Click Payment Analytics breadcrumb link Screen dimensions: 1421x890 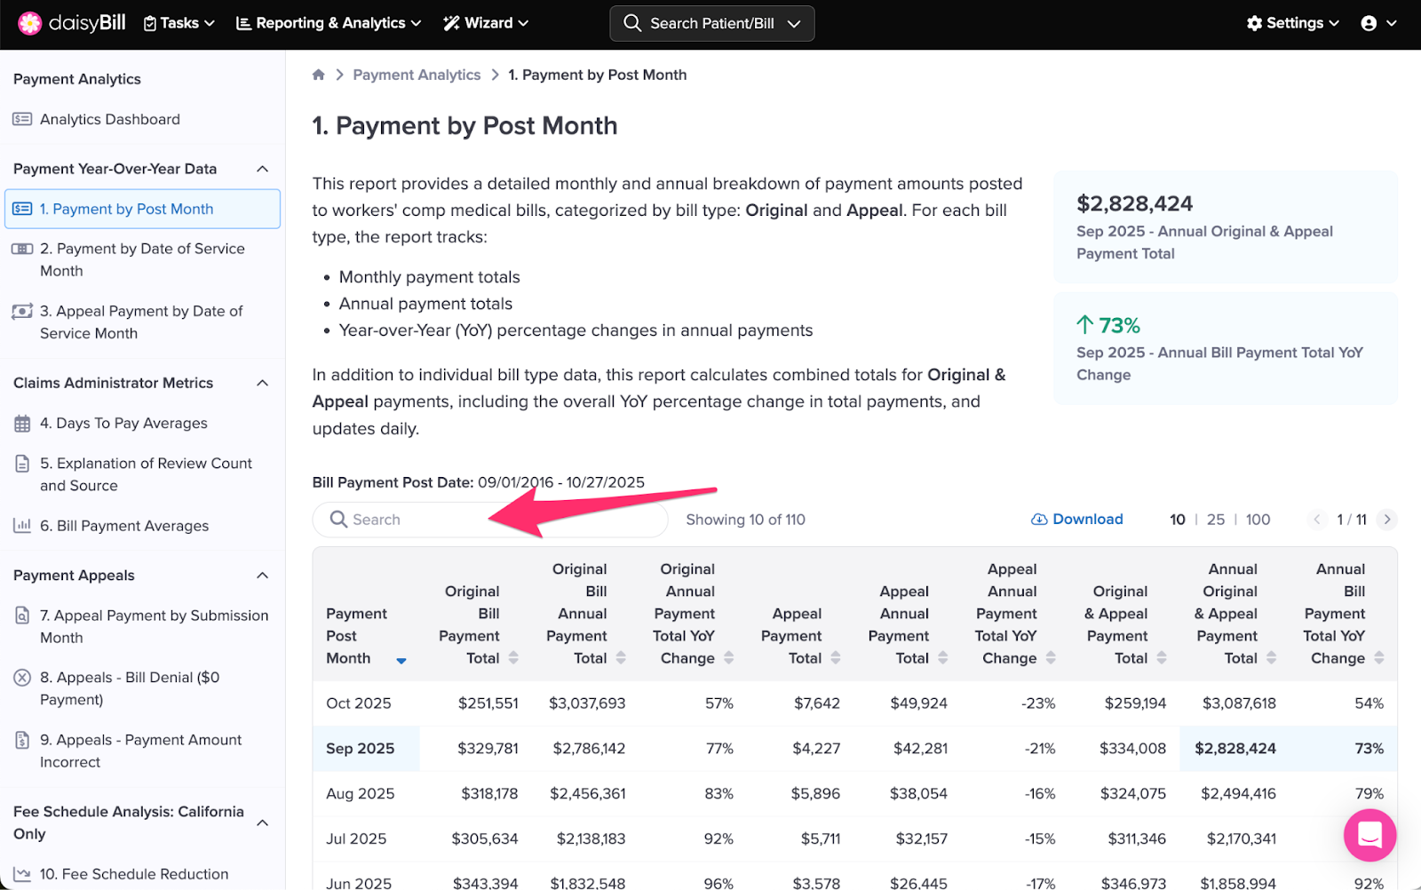pos(417,75)
